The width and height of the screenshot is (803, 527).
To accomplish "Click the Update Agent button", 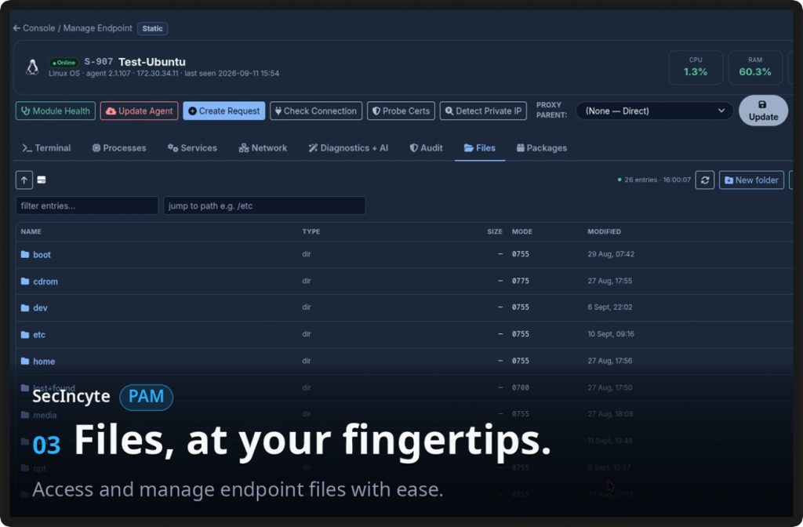I will coord(140,111).
